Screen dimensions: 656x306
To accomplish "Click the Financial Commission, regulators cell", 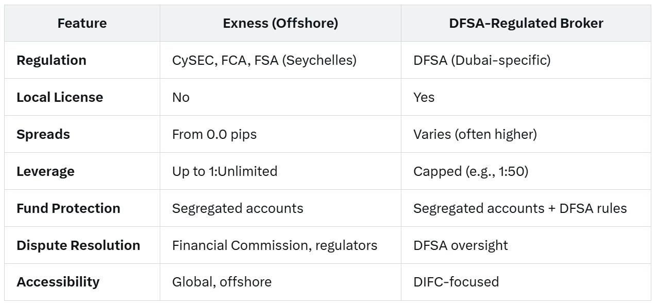I will coord(275,245).
